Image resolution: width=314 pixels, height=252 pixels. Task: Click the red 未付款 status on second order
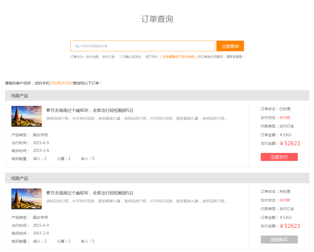[x=285, y=200]
